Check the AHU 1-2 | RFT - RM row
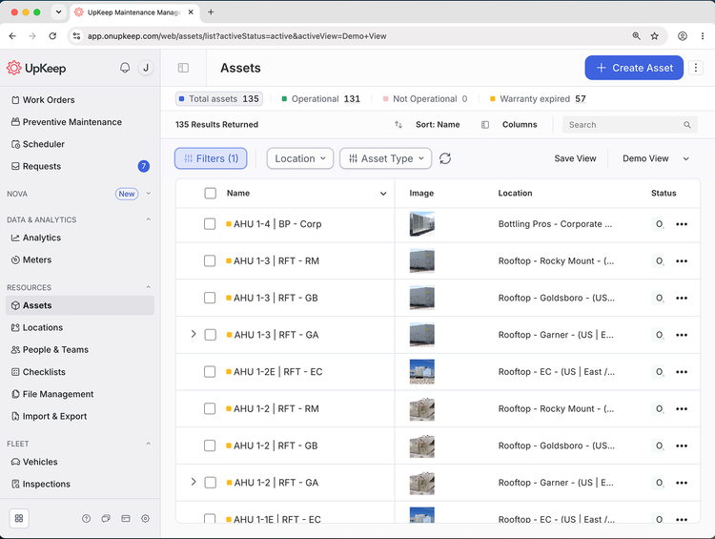Image resolution: width=715 pixels, height=539 pixels. 210,409
